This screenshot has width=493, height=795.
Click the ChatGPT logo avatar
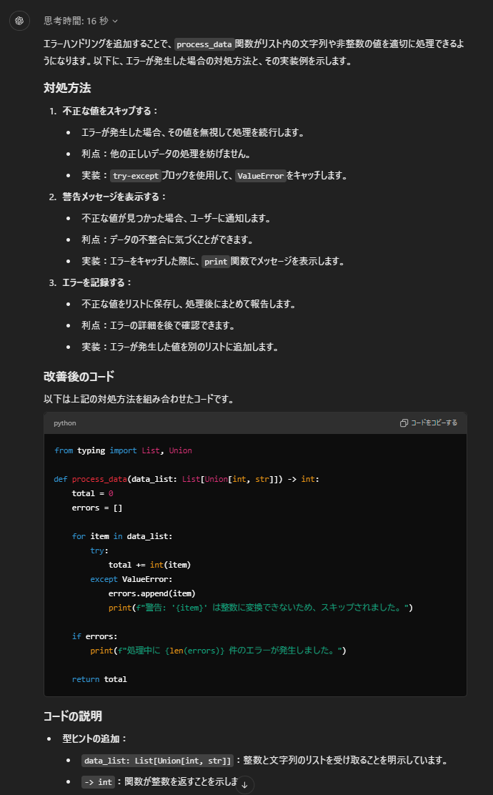(19, 21)
